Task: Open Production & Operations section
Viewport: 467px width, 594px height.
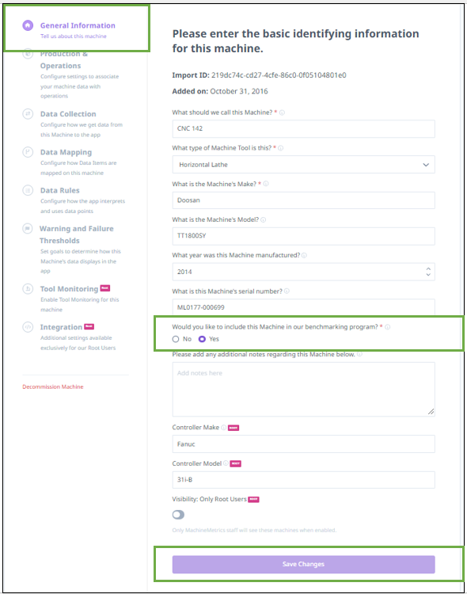Action: (64, 59)
